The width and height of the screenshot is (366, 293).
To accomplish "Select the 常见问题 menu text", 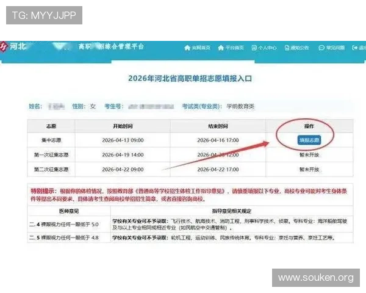I will pos(335,48).
